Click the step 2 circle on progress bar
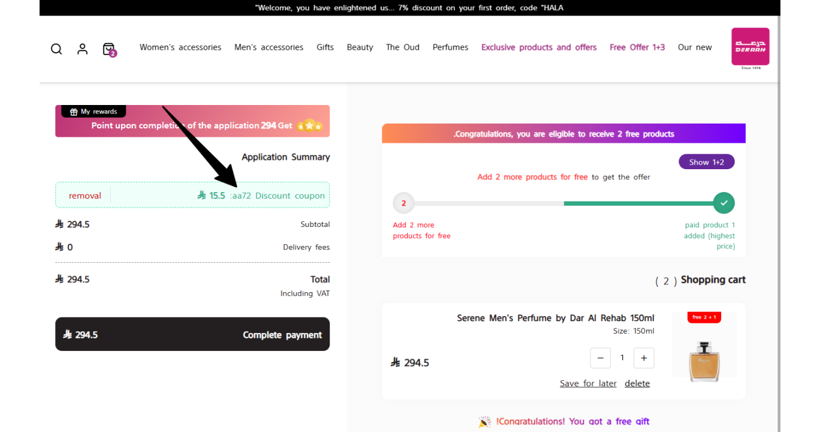Viewport: 820px width, 432px height. 403,203
